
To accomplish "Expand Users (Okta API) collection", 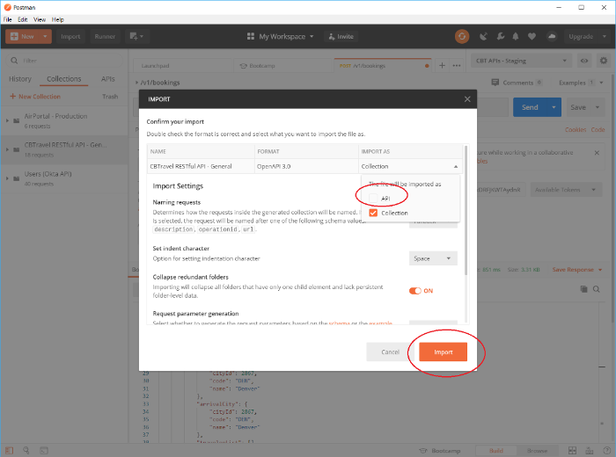I will click(x=7, y=178).
